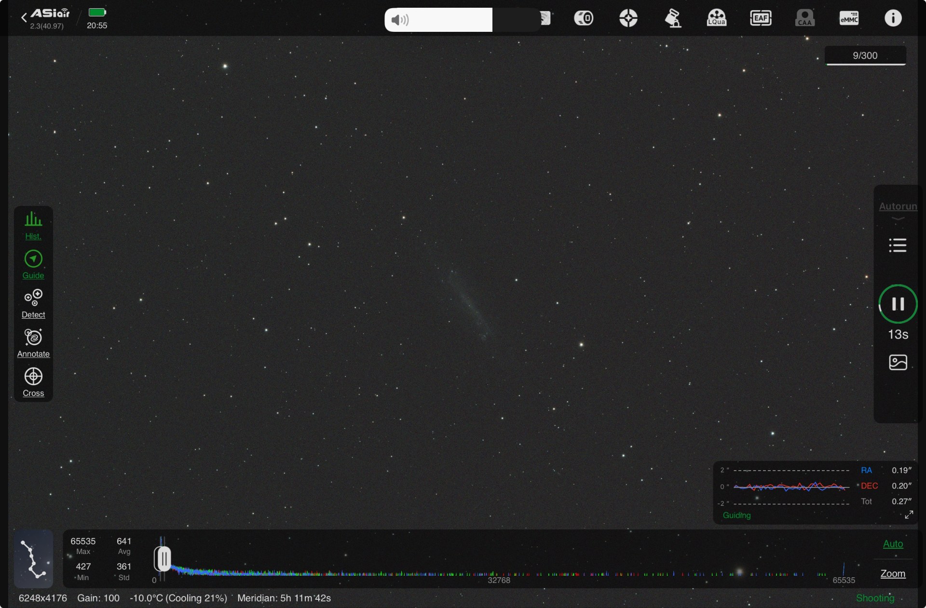The width and height of the screenshot is (926, 608).
Task: Open the guide scope crosshair settings
Action: [628, 18]
